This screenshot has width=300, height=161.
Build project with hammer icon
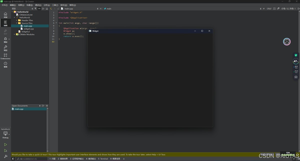point(5,157)
